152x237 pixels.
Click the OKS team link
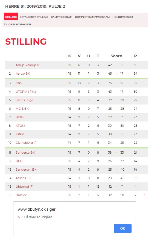[x=19, y=83]
